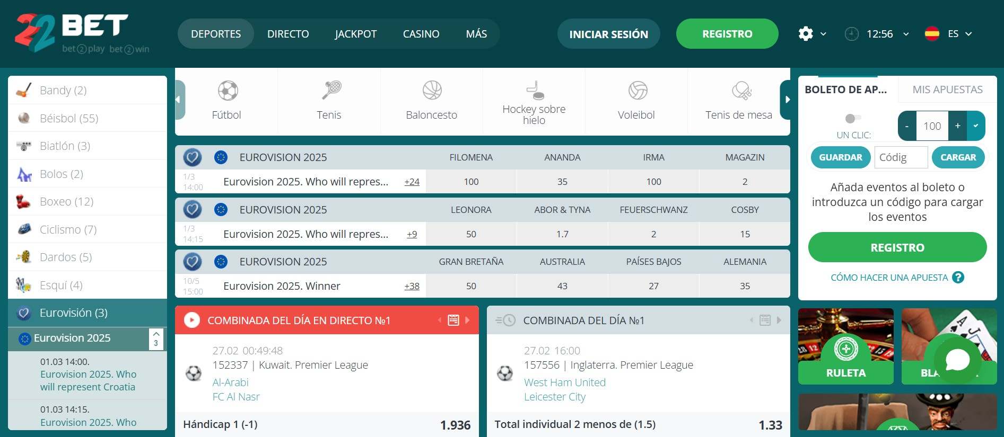Toggle UN CLIC one-click betting switch
The width and height of the screenshot is (1004, 437).
[853, 118]
